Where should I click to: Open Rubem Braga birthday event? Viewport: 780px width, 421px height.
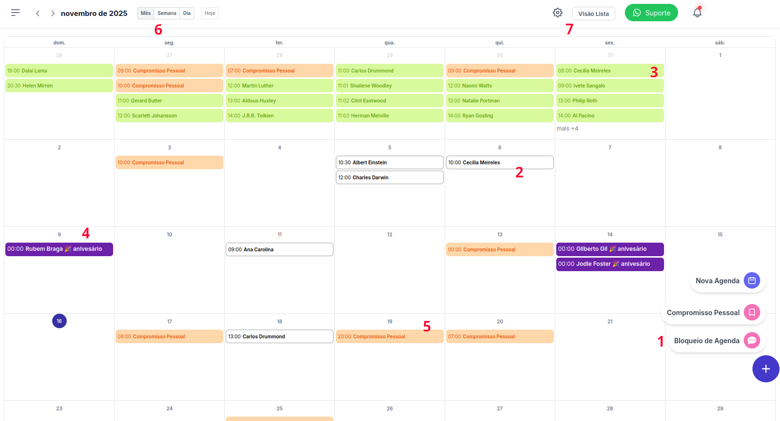(x=59, y=249)
